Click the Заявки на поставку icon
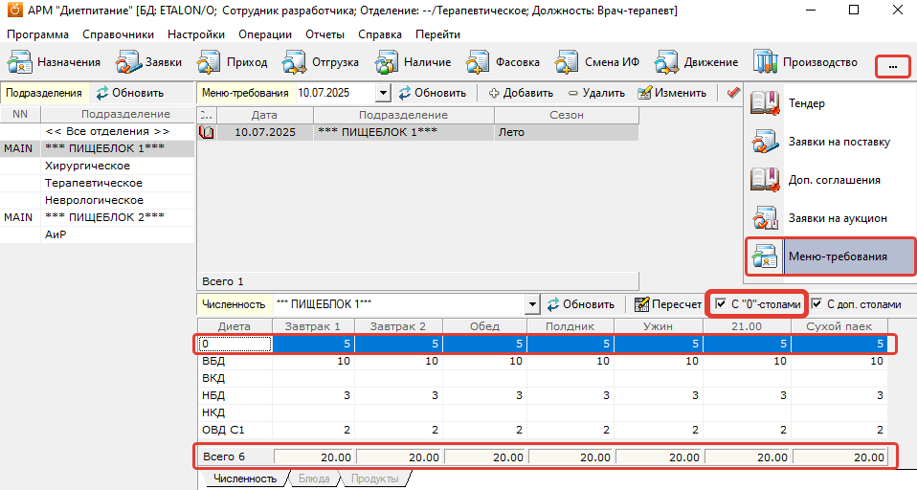Viewport: 917px width, 490px height. tap(765, 142)
